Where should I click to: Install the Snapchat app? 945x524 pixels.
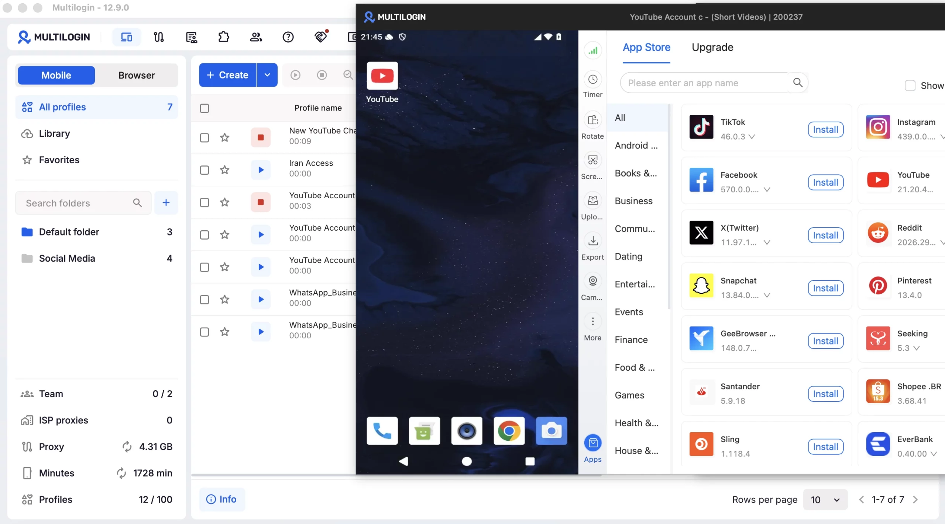pyautogui.click(x=825, y=288)
